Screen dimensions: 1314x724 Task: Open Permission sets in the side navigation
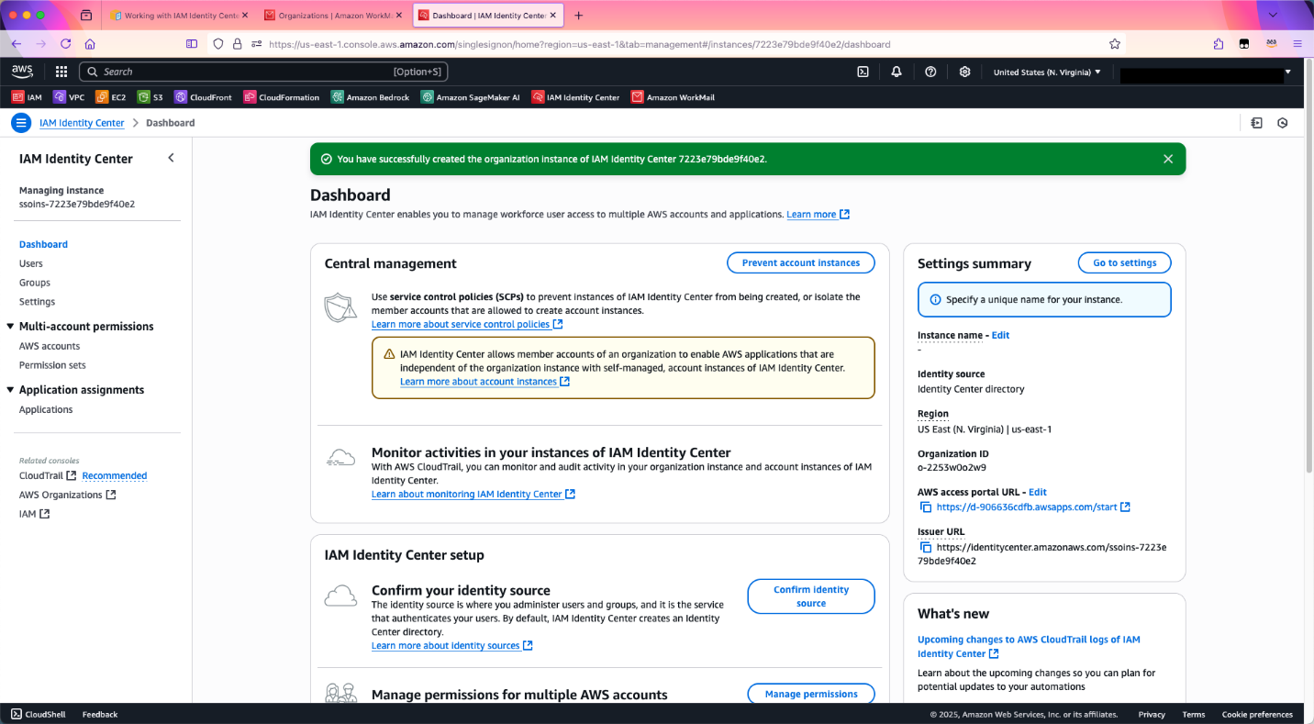(52, 365)
